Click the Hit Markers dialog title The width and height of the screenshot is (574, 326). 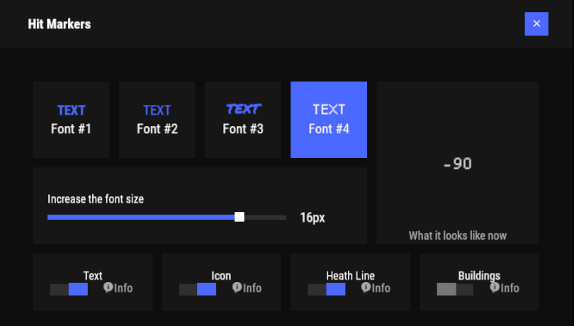(60, 24)
